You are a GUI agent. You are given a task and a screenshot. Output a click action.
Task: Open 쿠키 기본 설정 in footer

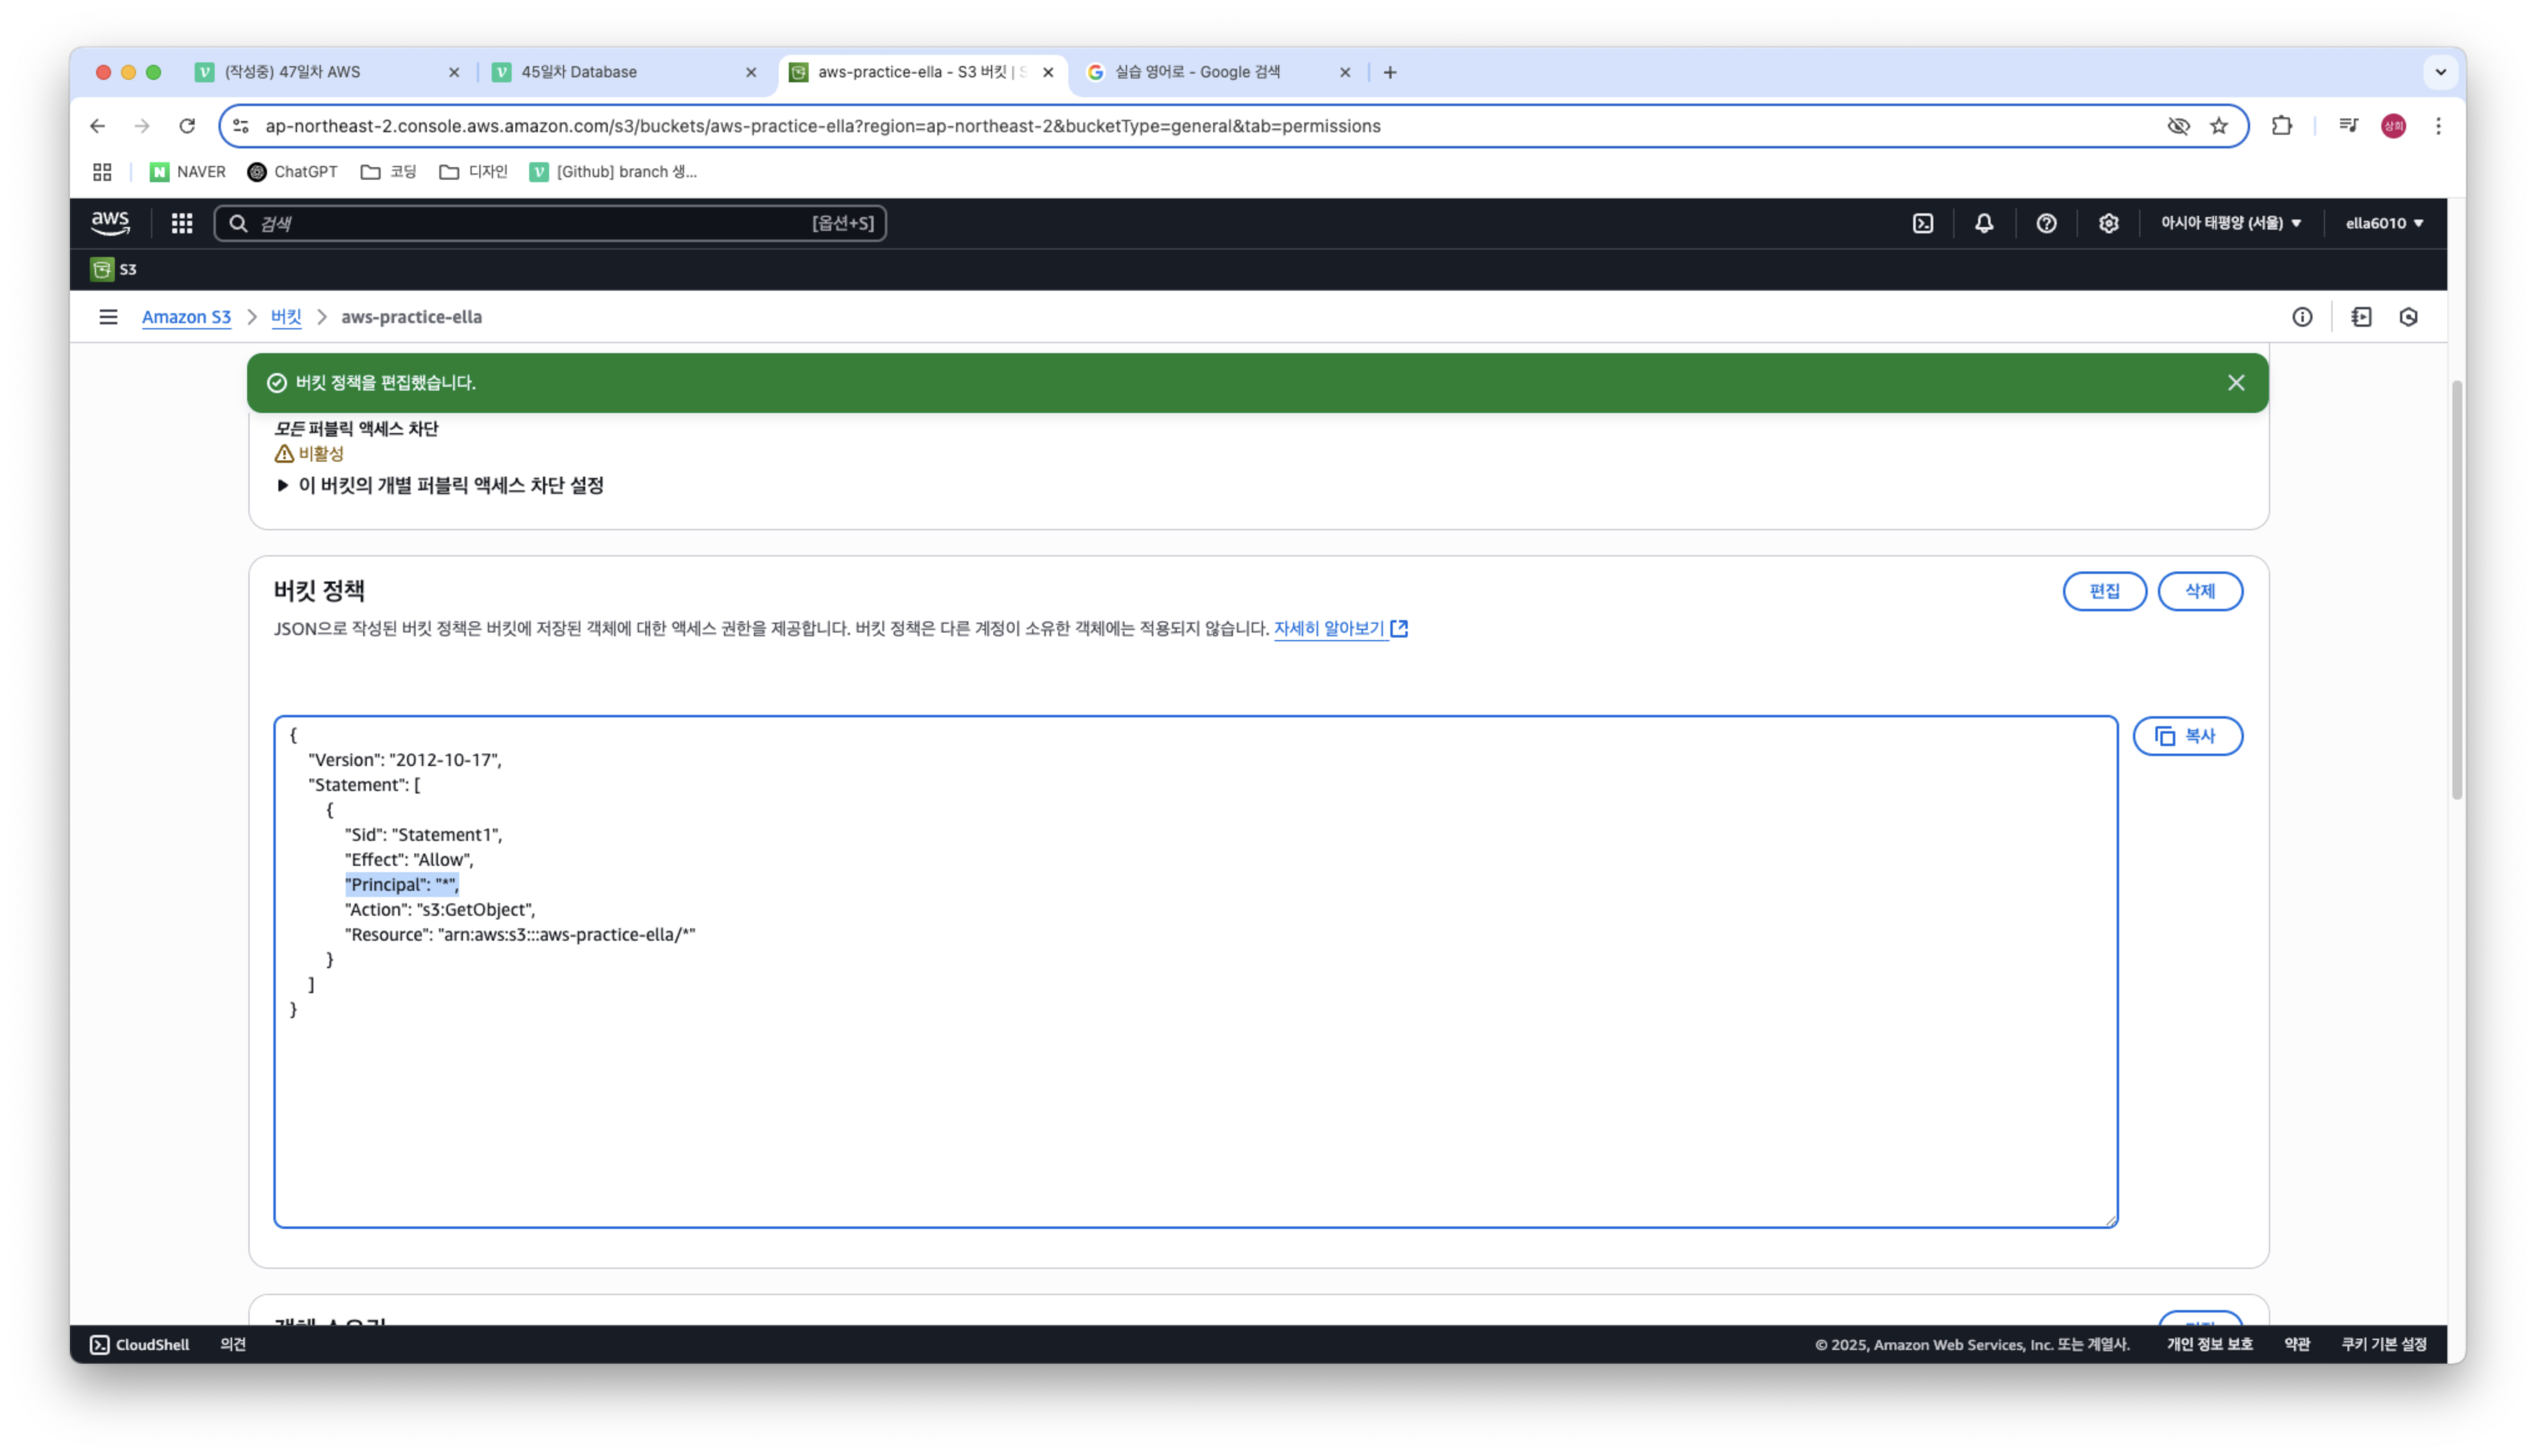pyautogui.click(x=2384, y=1344)
